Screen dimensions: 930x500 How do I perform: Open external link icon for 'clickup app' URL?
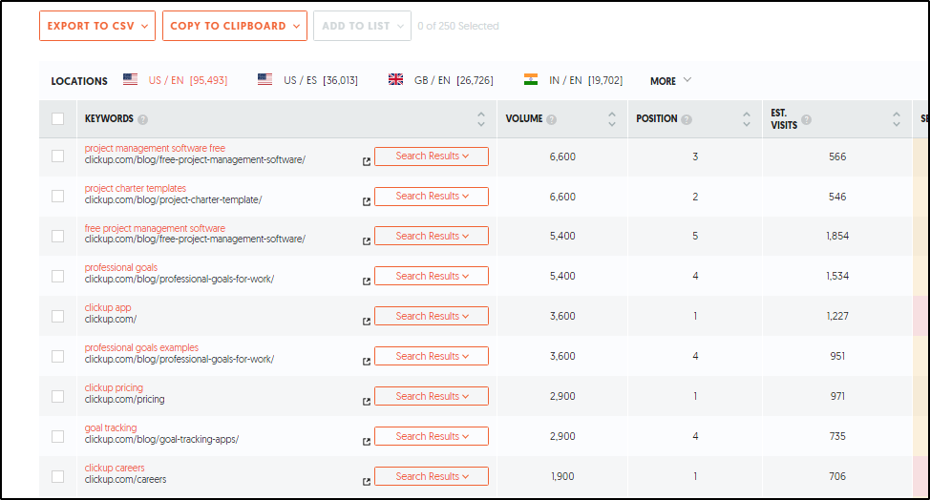(x=367, y=322)
